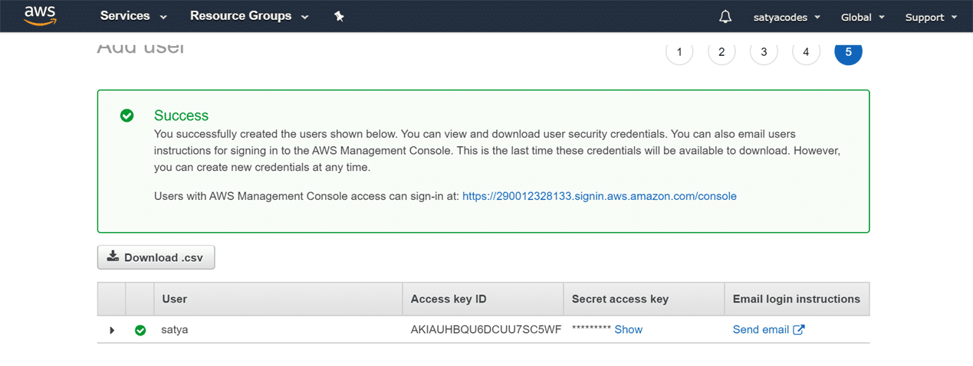The image size is (973, 366).
Task: Go to wizard step 3
Action: 764,52
